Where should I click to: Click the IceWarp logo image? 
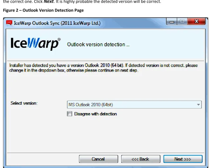pyautogui.click(x=36, y=44)
